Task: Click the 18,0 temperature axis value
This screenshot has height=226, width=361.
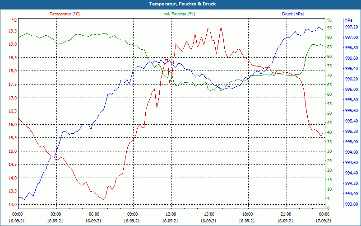Action: [x=13, y=71]
